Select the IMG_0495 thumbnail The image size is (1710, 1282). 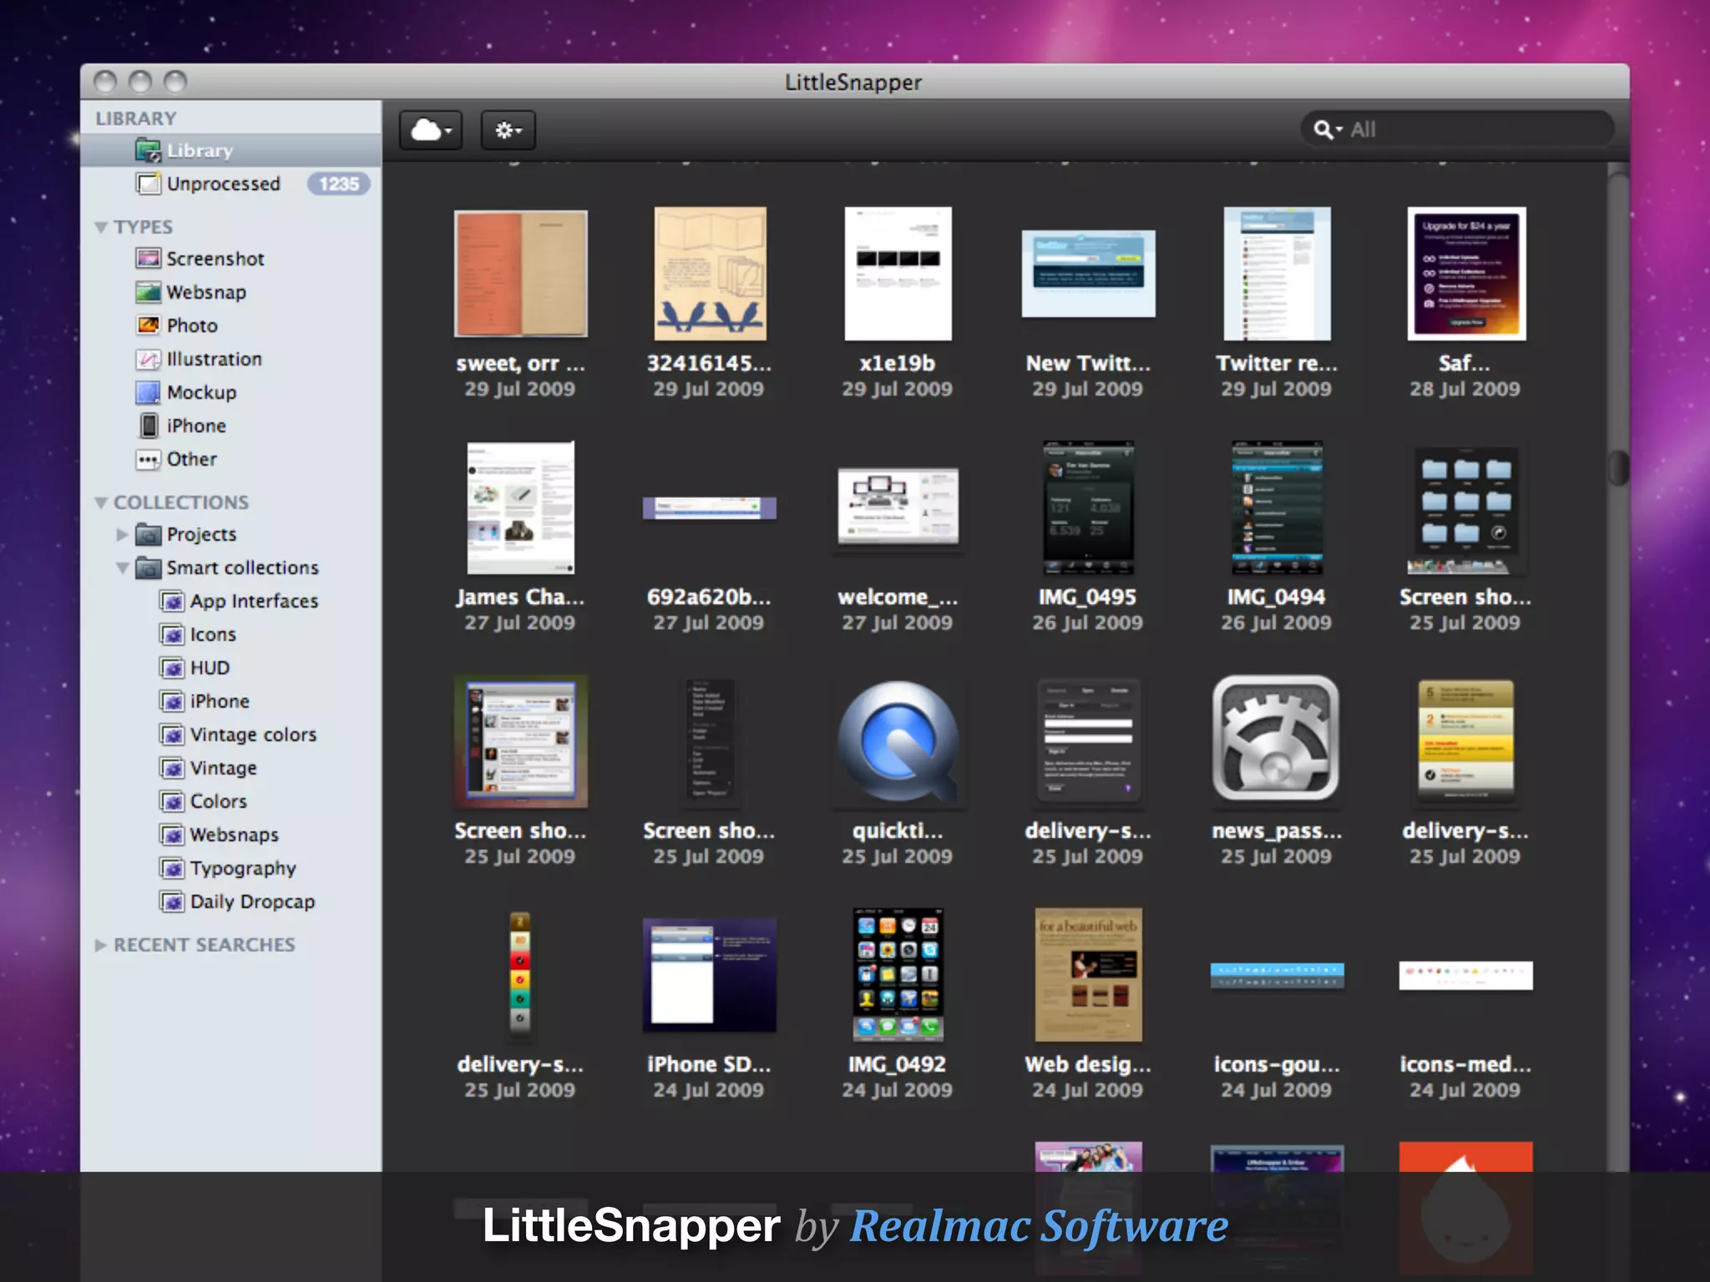1088,507
